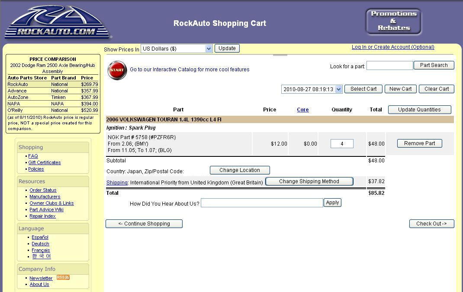Click the red START catalog button icon
Screen dimensions: 463x292
[x=117, y=70]
